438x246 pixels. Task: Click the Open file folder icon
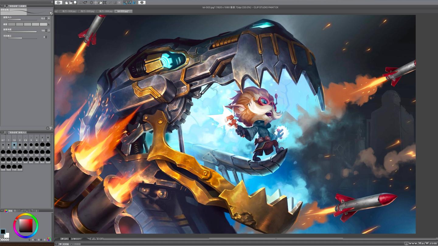[71, 2]
